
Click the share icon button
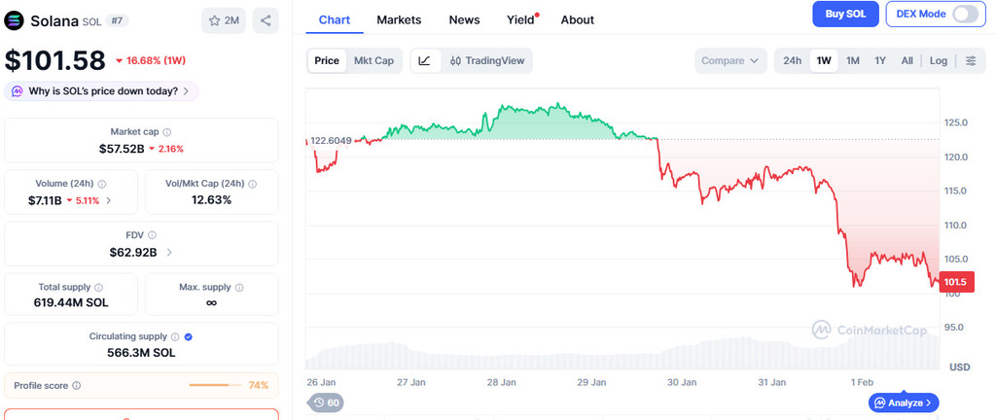click(267, 20)
